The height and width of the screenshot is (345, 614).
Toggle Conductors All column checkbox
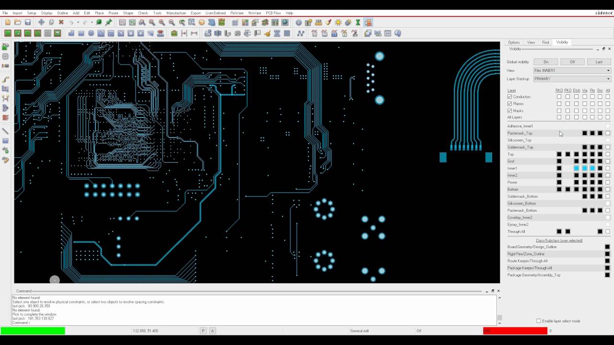tap(608, 97)
